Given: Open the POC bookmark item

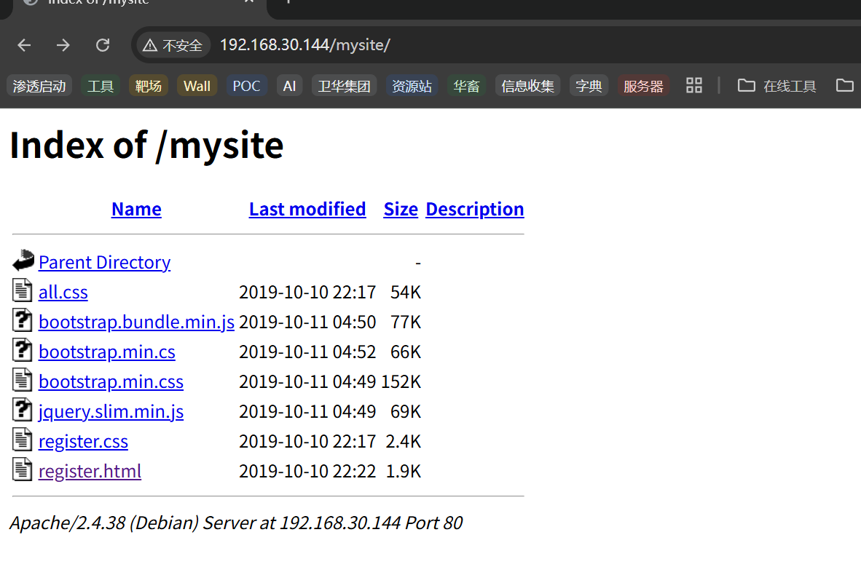Looking at the screenshot, I should pyautogui.click(x=246, y=86).
